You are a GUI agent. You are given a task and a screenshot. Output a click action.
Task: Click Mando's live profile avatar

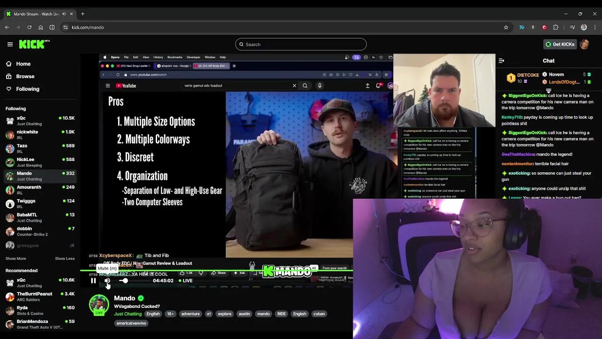(x=99, y=305)
